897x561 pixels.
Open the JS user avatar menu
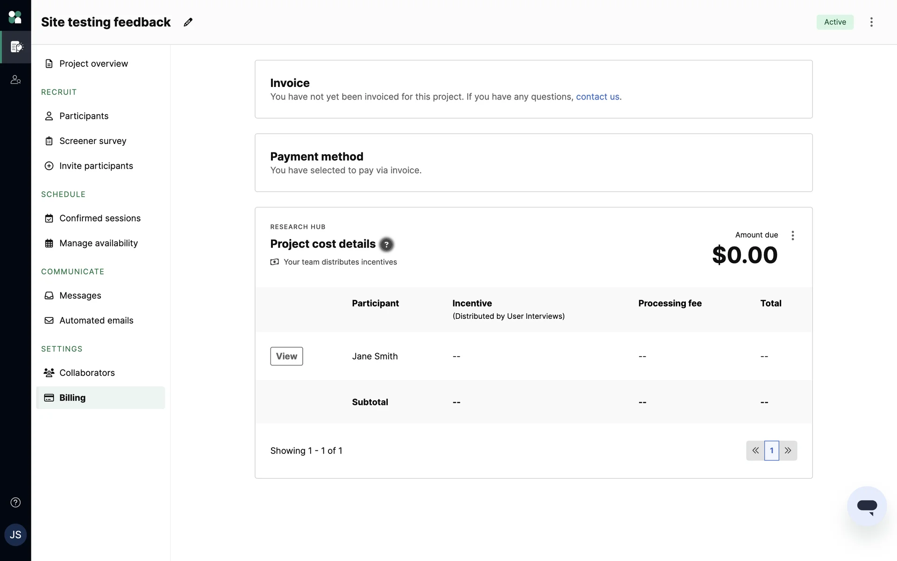tap(15, 535)
